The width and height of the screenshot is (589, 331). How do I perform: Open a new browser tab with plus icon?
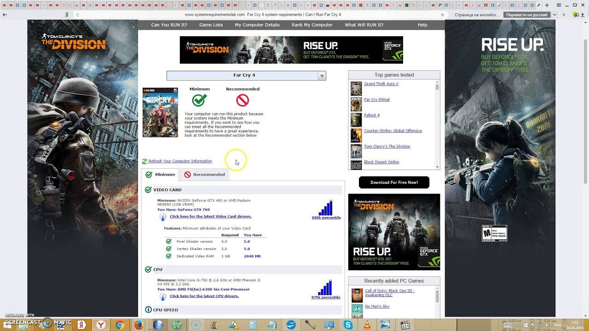547,5
